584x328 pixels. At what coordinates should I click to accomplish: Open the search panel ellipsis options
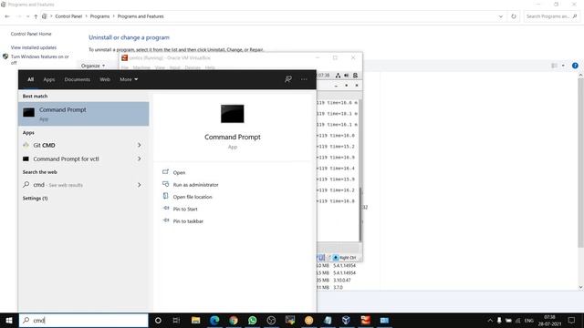click(304, 79)
